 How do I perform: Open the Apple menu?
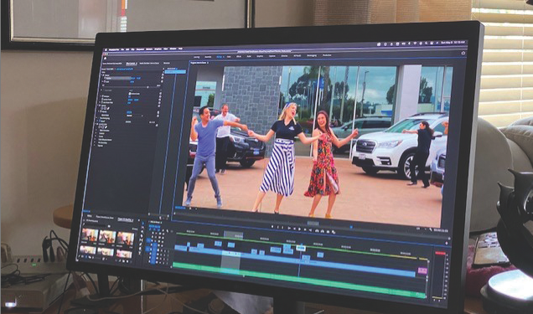pyautogui.click(x=106, y=50)
